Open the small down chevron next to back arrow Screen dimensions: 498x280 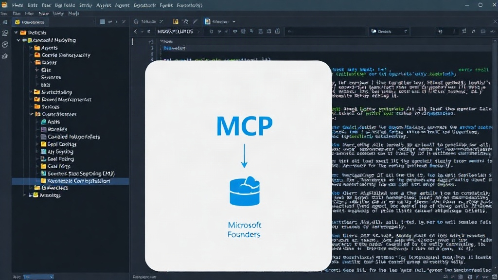142,32
